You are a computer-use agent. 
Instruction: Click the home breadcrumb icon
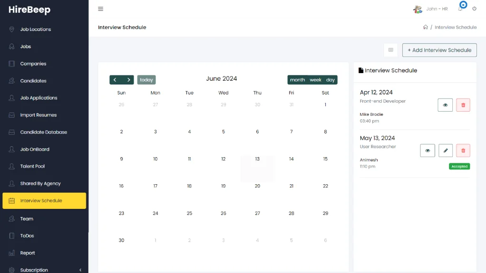pyautogui.click(x=426, y=28)
